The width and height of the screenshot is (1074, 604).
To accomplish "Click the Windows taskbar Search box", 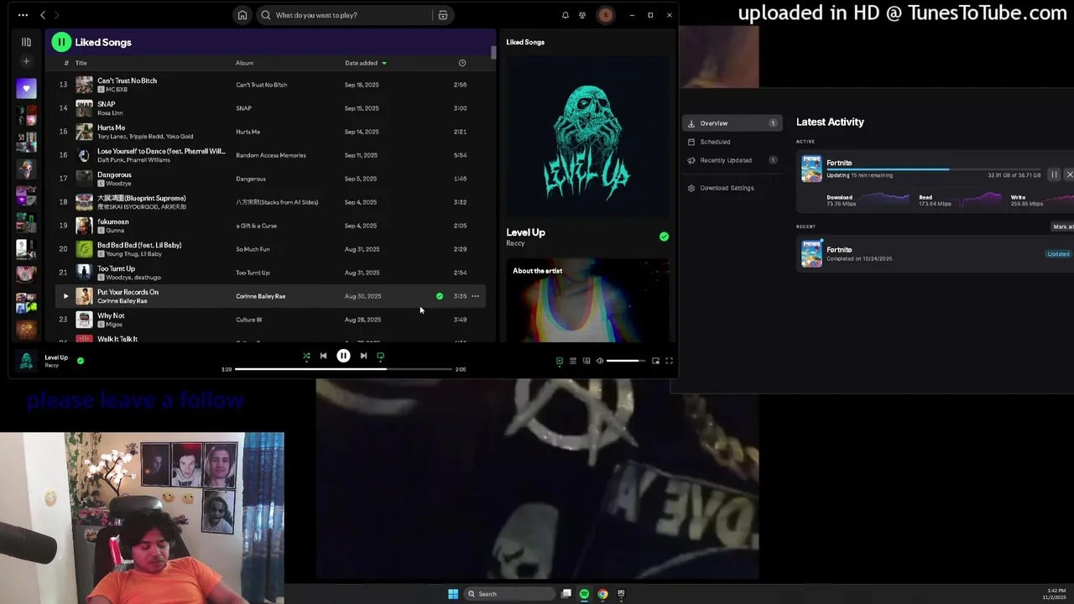I will point(510,594).
